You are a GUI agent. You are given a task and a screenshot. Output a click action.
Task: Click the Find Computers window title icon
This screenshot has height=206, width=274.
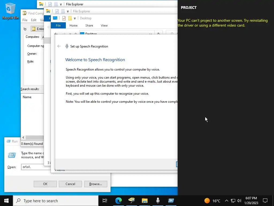pos(25,13)
